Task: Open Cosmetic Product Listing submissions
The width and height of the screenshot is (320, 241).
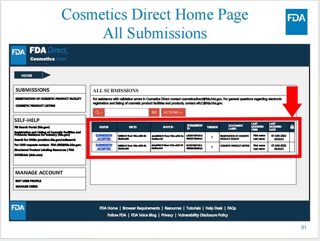Action: point(35,106)
